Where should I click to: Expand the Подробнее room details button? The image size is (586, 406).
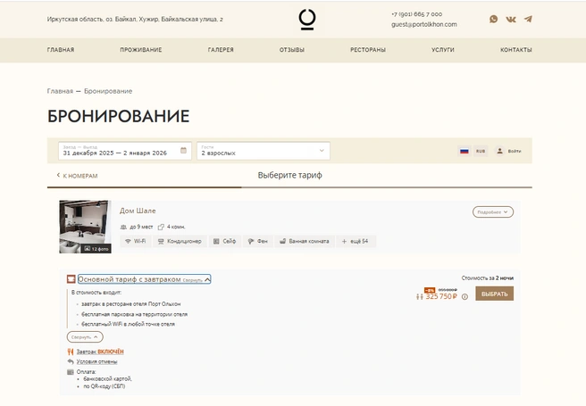pyautogui.click(x=493, y=212)
